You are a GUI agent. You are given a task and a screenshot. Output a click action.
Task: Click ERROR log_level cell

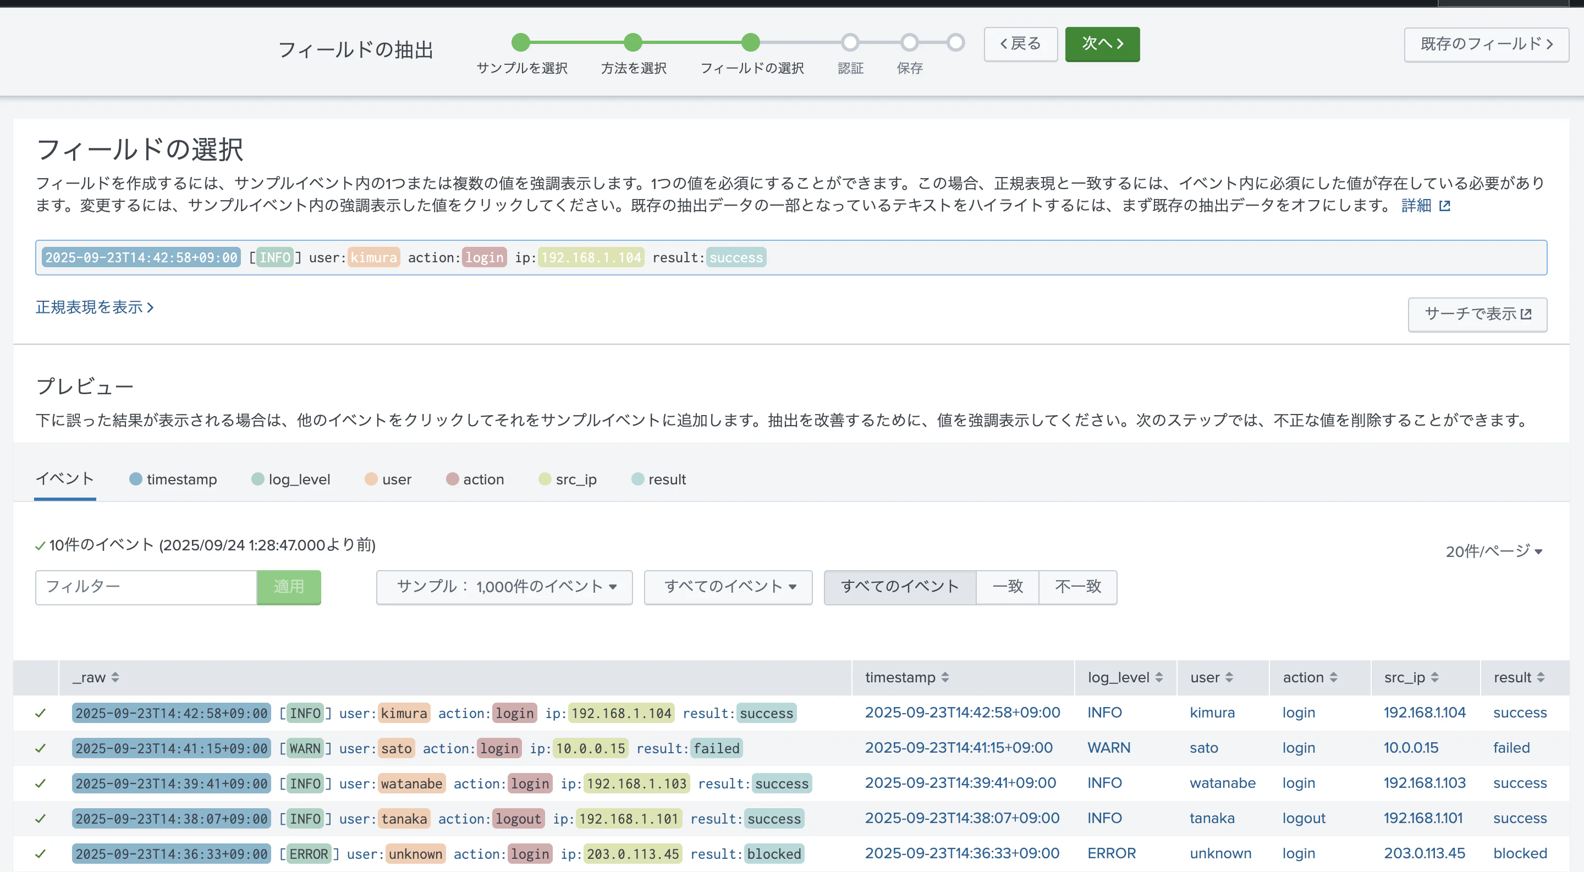pos(1111,853)
